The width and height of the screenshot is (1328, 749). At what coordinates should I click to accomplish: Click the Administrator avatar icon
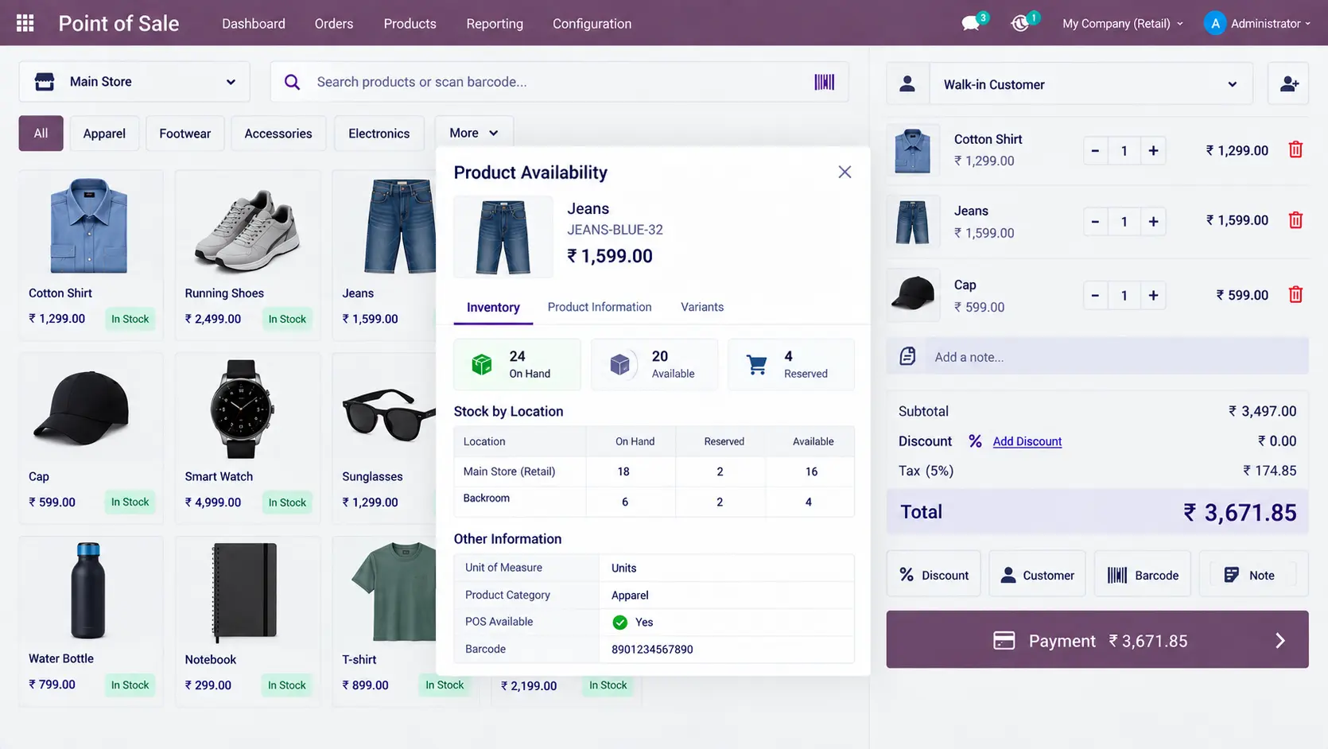[1214, 23]
